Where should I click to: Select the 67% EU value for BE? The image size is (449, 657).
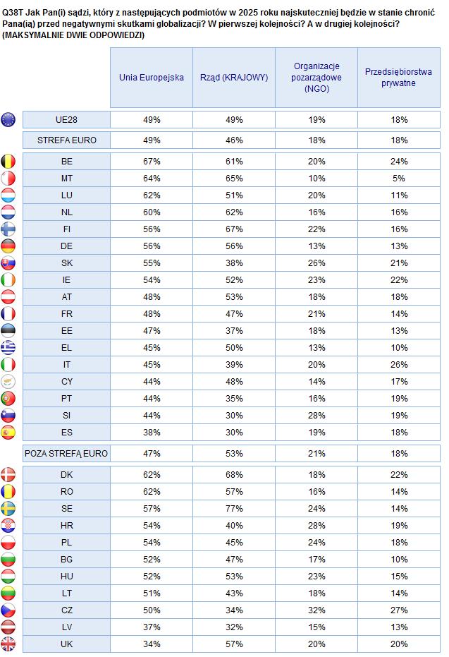click(x=152, y=162)
